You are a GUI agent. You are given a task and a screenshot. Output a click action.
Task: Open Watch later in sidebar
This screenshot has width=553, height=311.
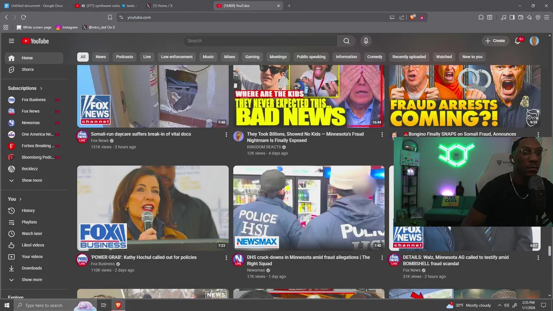point(34,234)
